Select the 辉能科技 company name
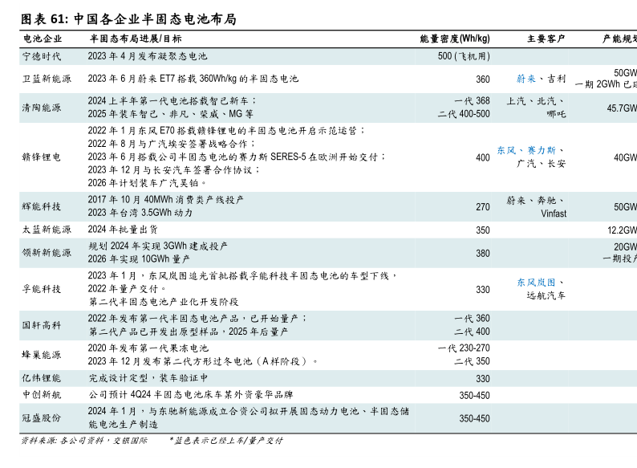 click(x=42, y=206)
